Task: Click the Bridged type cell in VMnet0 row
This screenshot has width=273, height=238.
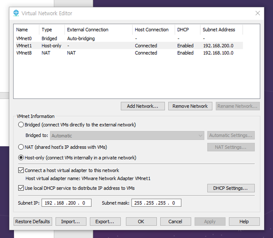Action: pyautogui.click(x=49, y=39)
